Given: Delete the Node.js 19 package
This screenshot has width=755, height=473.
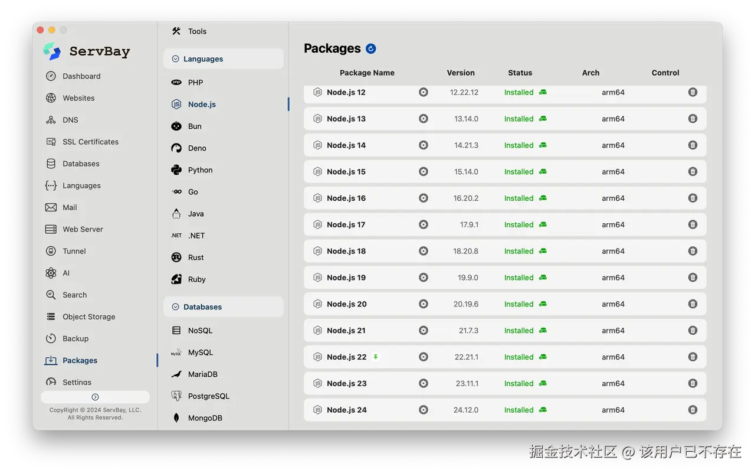Looking at the screenshot, I should coord(693,278).
